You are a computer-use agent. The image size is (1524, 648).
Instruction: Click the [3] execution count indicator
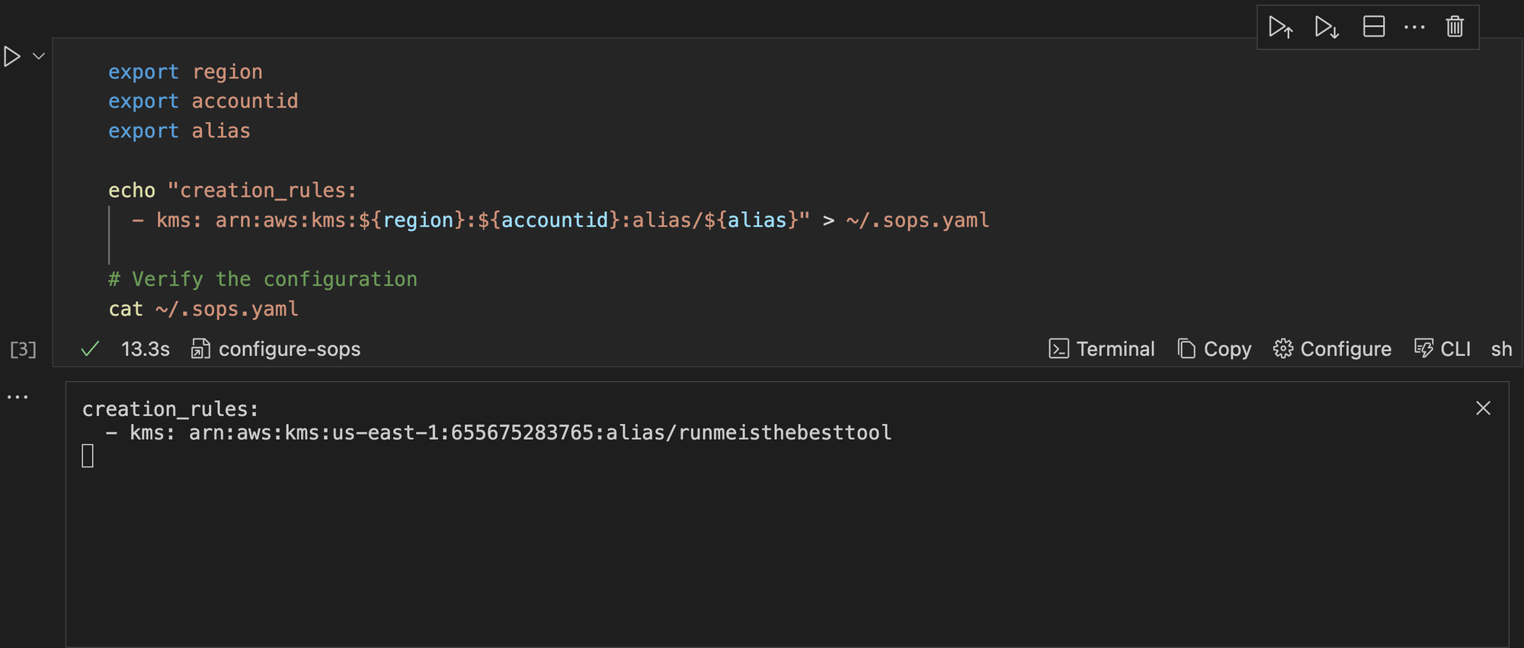(x=23, y=349)
